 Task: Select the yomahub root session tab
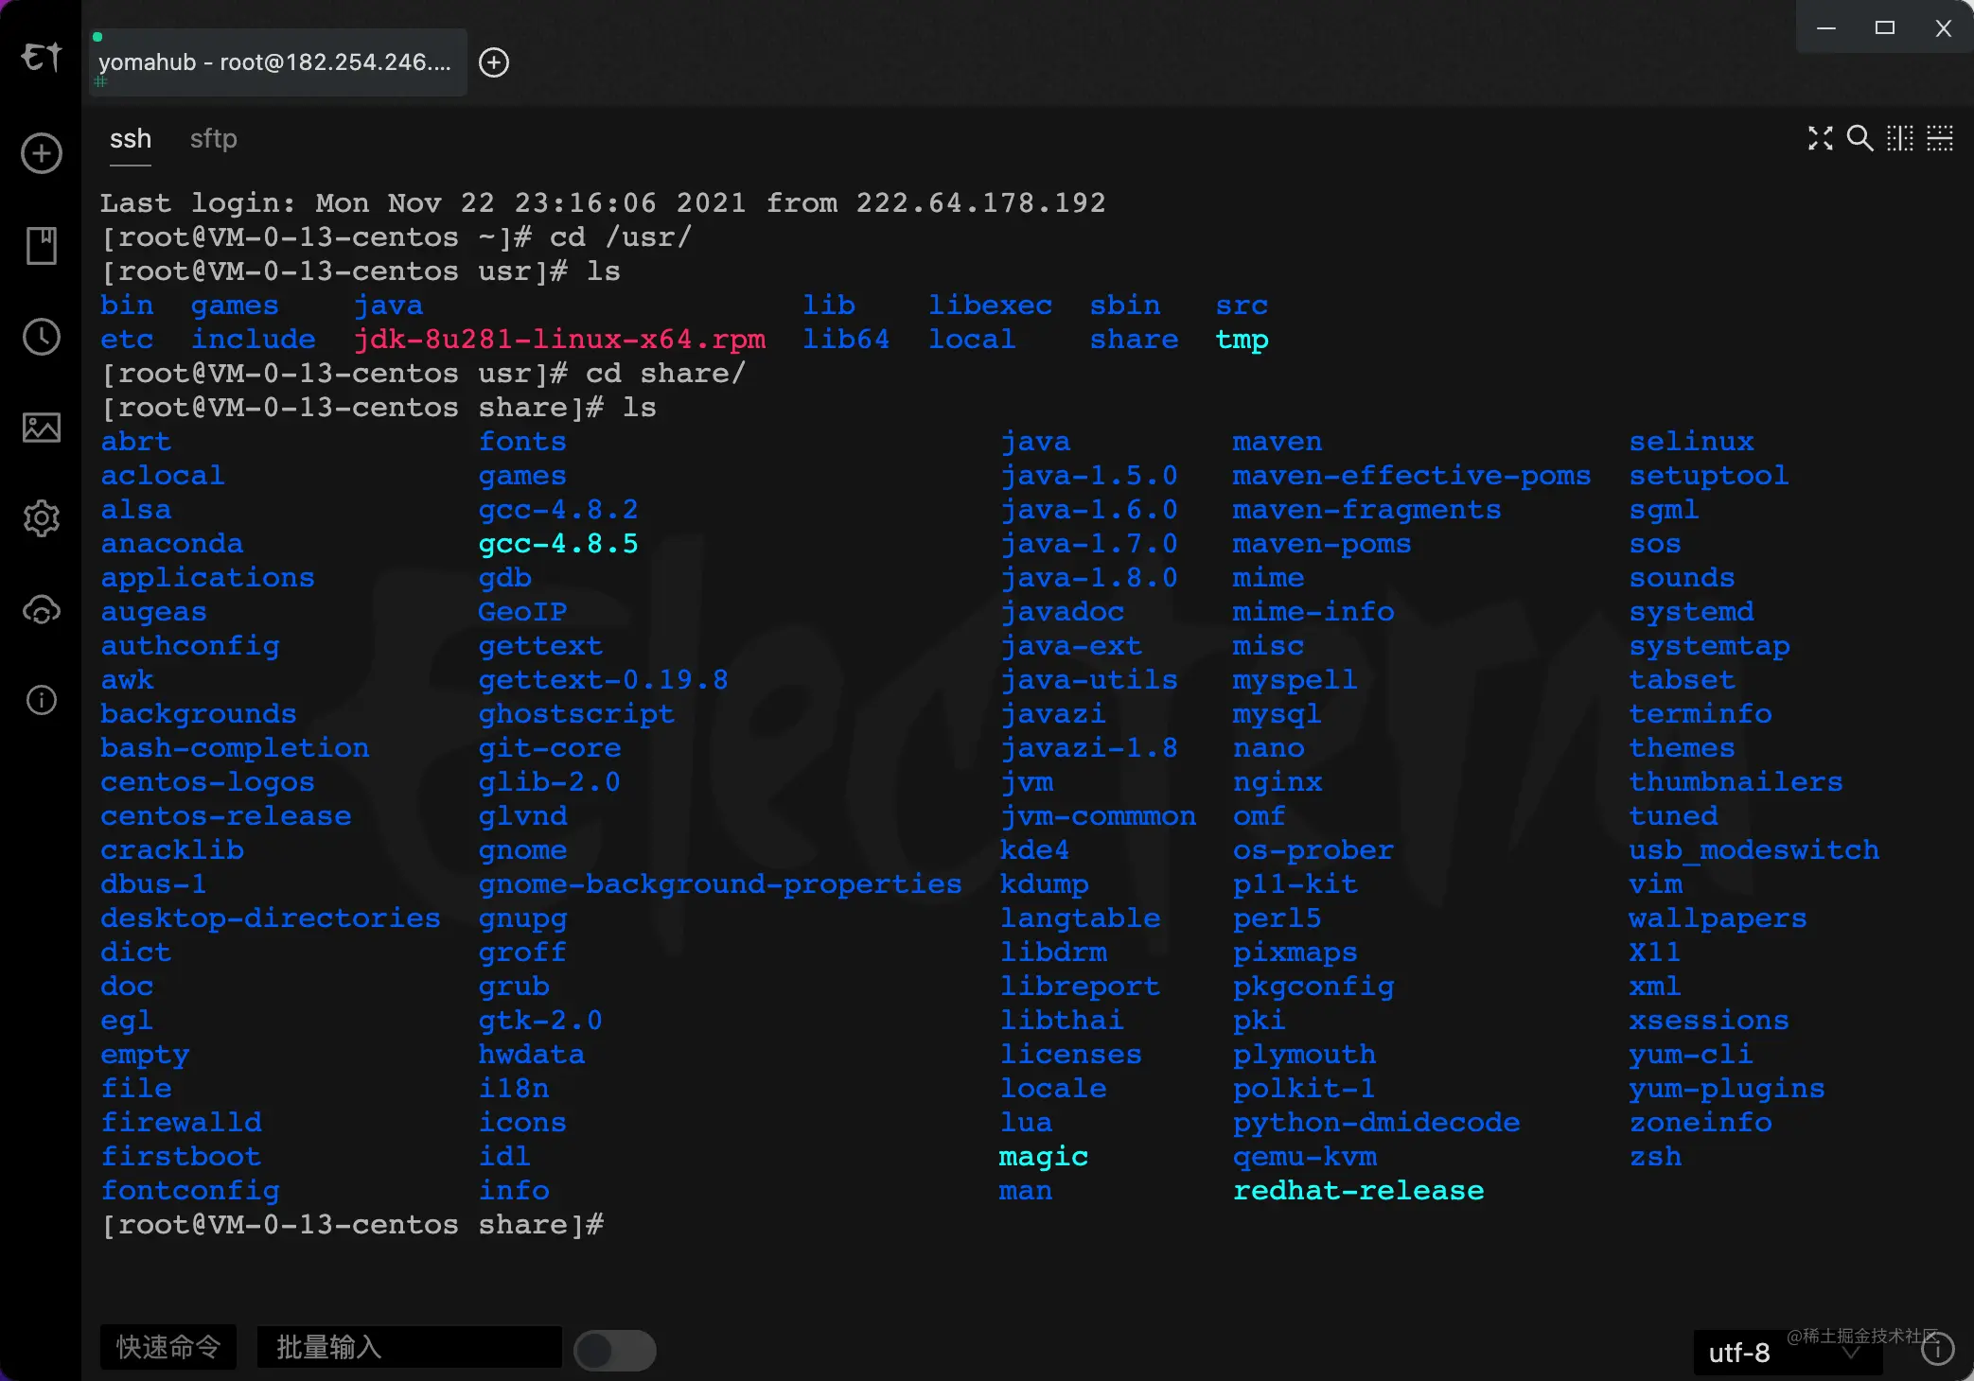coord(275,62)
